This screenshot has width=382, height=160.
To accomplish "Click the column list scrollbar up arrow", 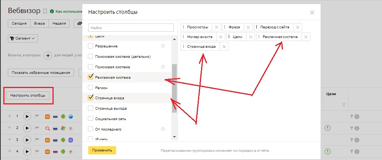I will pos(174,39).
